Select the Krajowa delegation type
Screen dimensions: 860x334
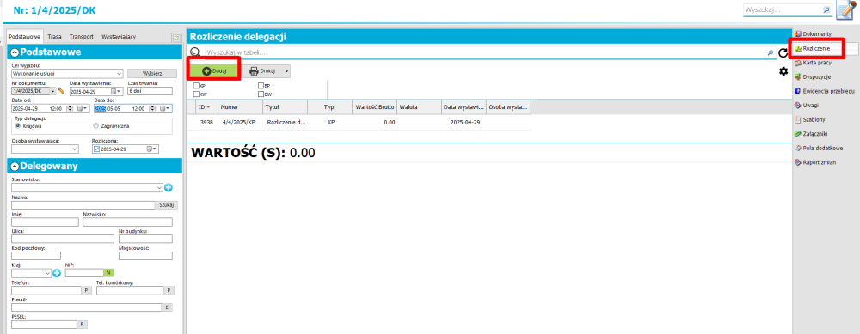pos(18,125)
